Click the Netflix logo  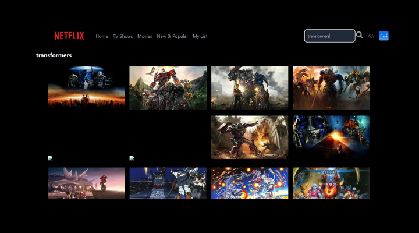pos(69,36)
